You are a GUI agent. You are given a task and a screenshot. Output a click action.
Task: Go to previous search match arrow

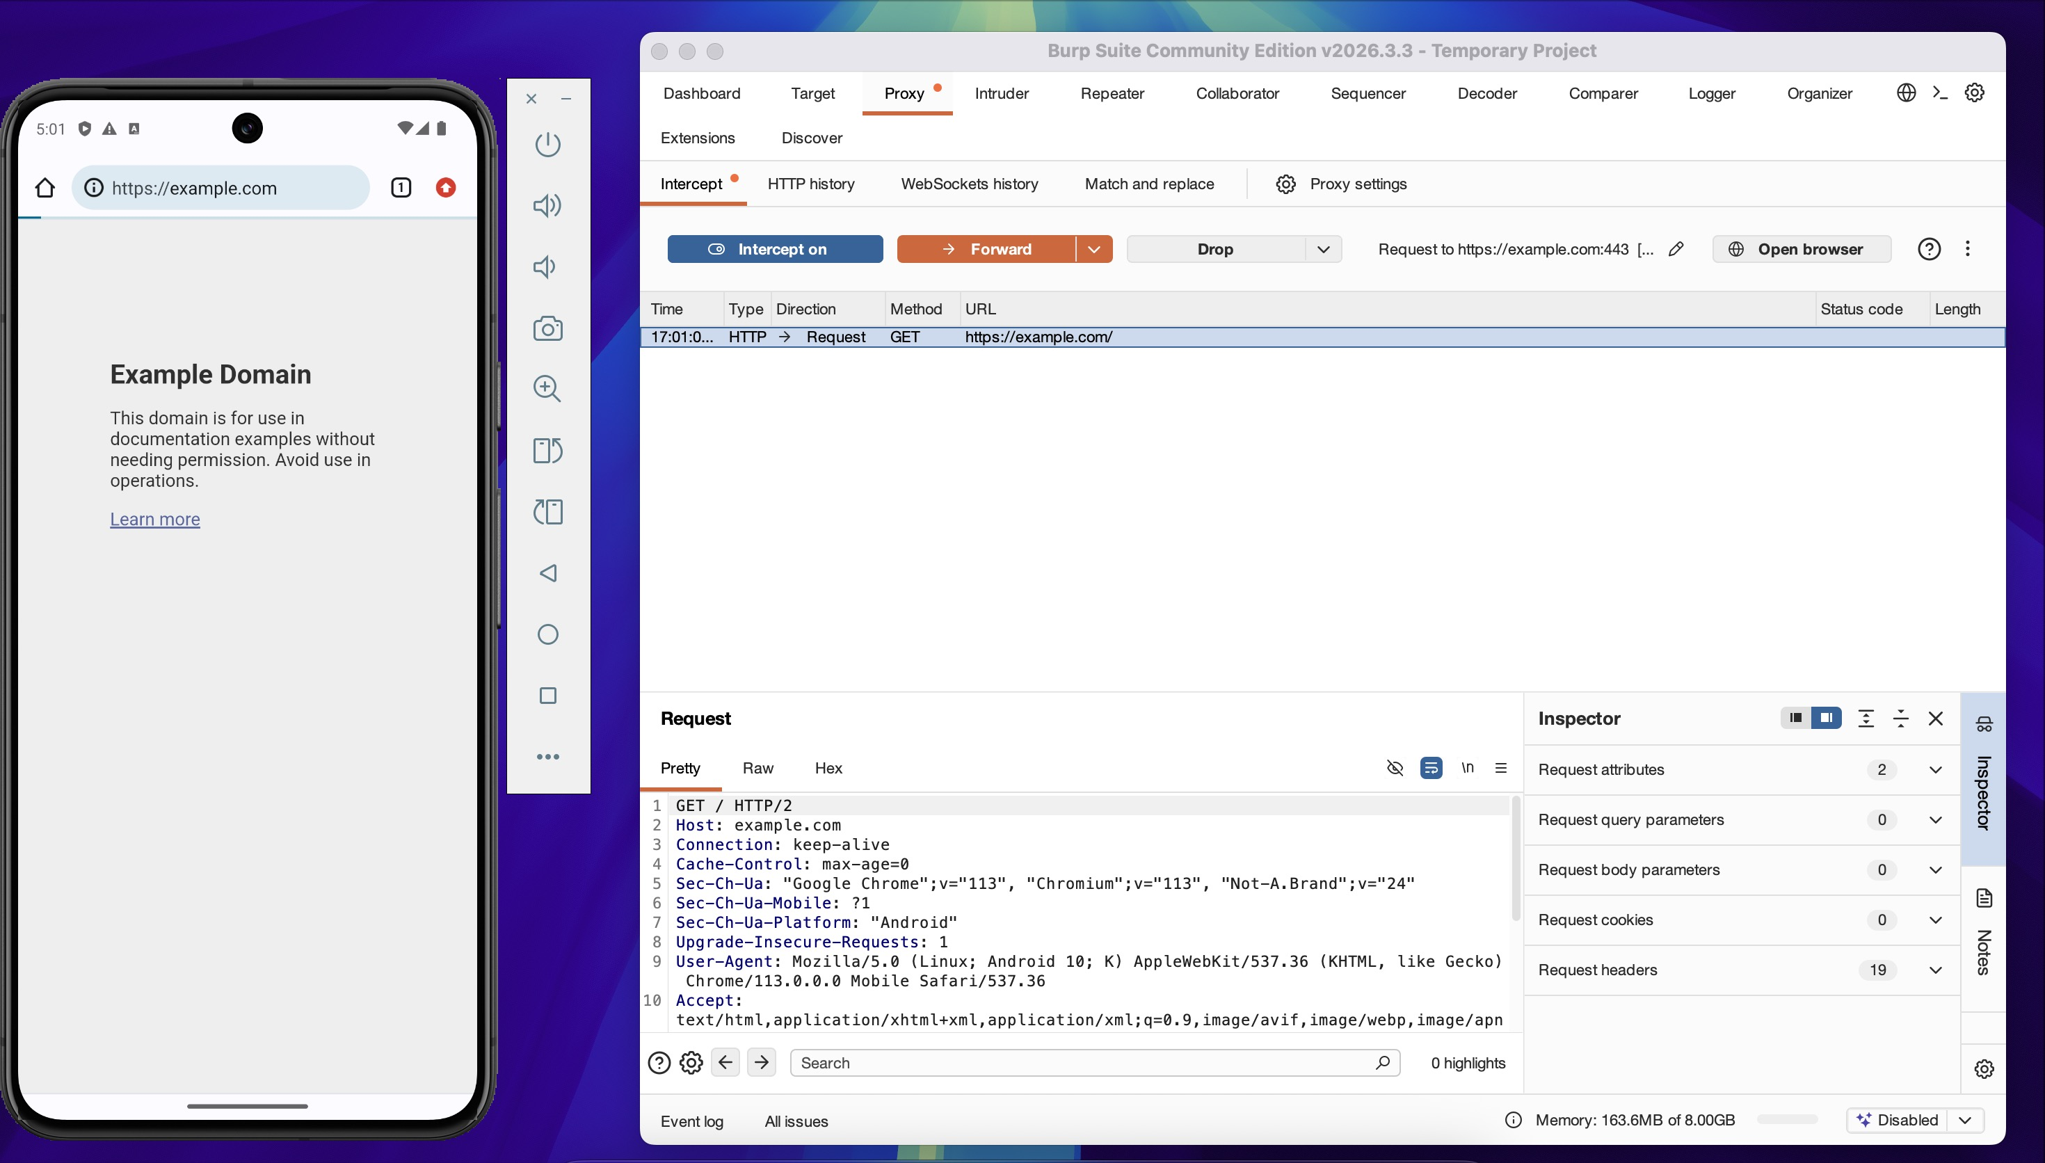pyautogui.click(x=725, y=1062)
